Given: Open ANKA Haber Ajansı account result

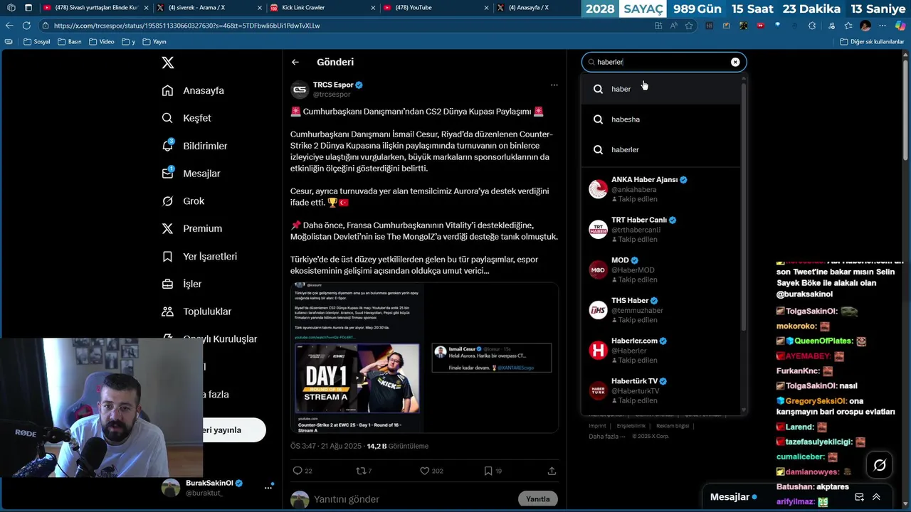Looking at the screenshot, I should 661,189.
